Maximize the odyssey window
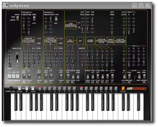Image resolution: width=158 pixels, height=127 pixels. pos(141,5)
